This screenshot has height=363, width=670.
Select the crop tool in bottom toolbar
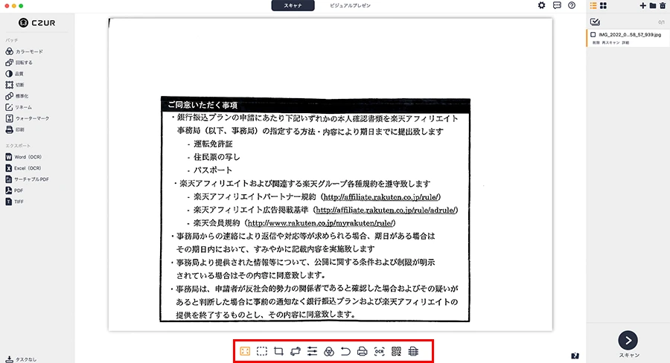(278, 351)
